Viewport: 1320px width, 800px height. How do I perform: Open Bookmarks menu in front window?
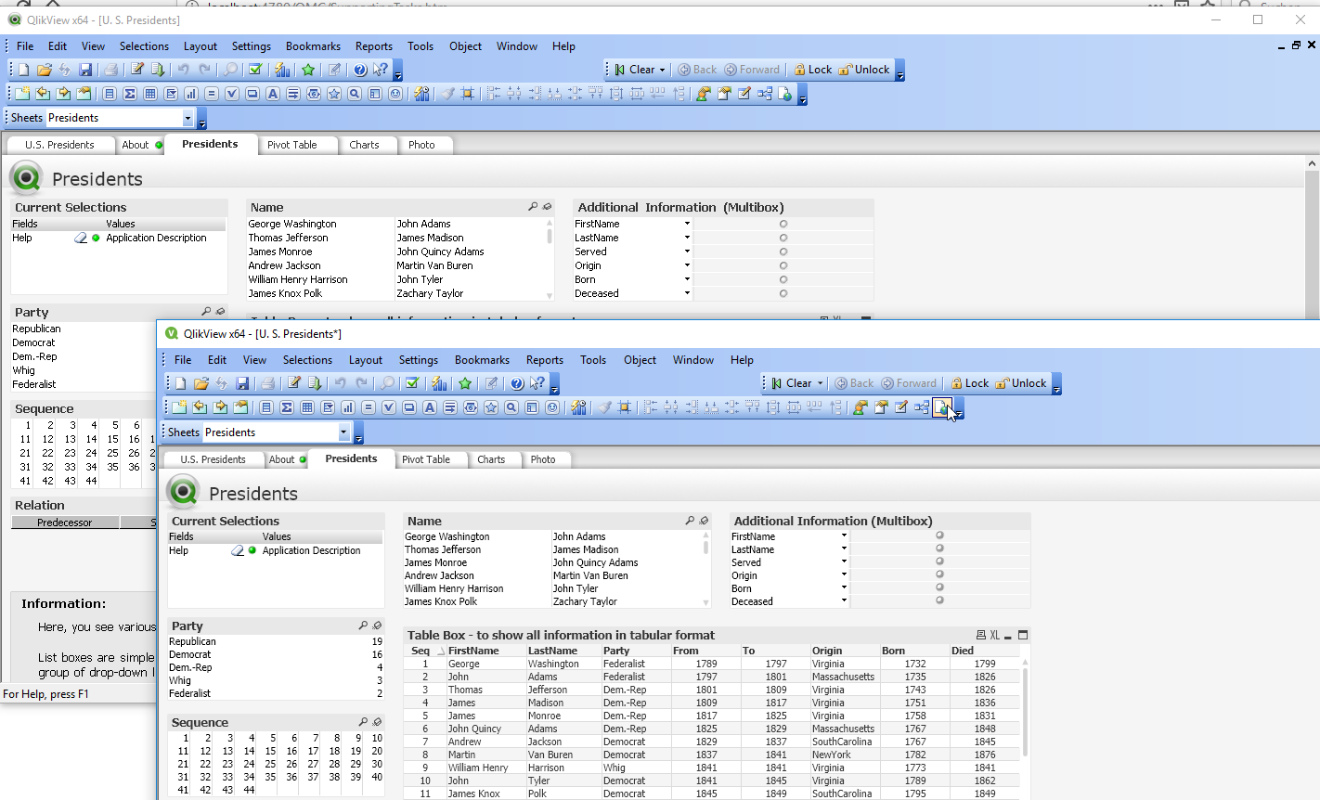click(482, 360)
